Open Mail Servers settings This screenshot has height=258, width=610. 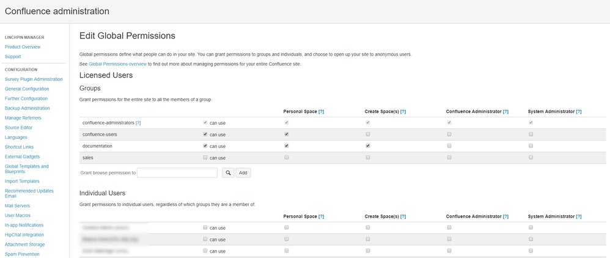point(18,206)
